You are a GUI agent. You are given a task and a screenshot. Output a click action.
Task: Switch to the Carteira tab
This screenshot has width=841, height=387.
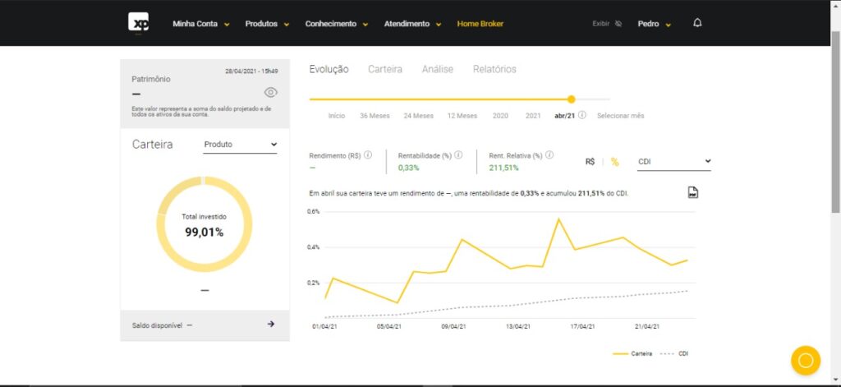385,70
